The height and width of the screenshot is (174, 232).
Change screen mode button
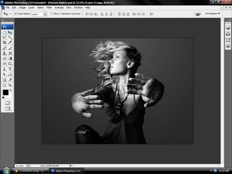click(8, 109)
